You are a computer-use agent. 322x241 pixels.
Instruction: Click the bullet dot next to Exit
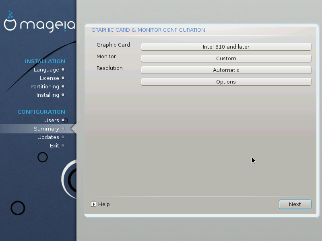(x=63, y=145)
